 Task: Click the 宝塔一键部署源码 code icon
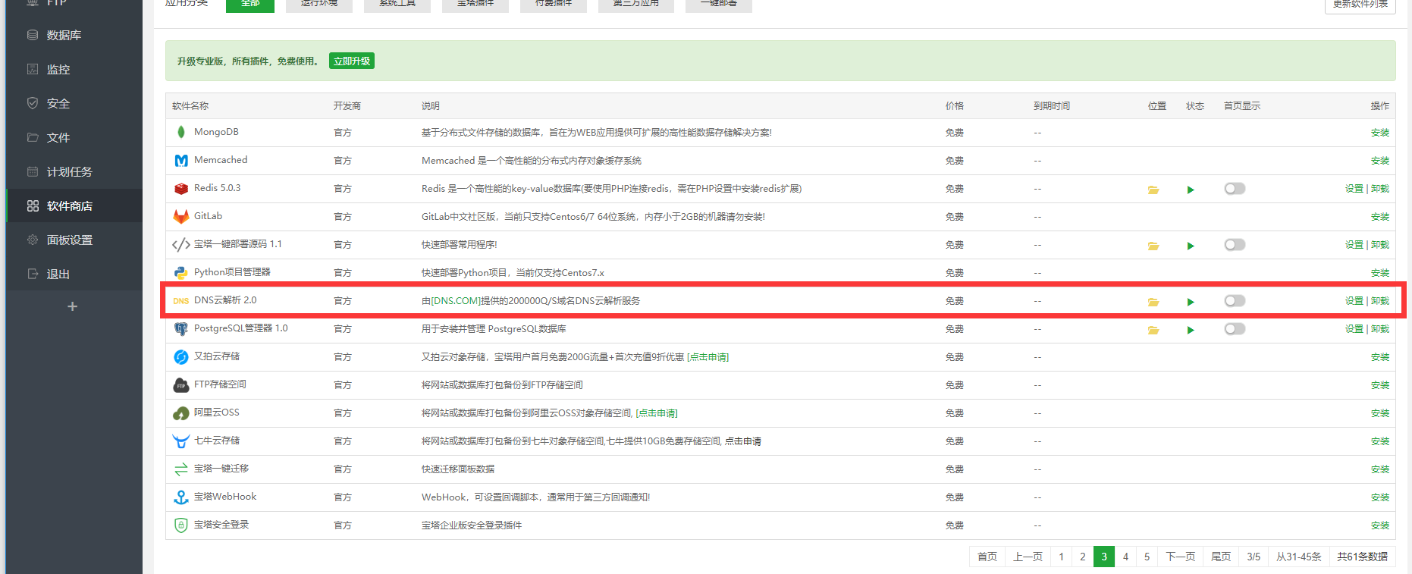click(180, 244)
